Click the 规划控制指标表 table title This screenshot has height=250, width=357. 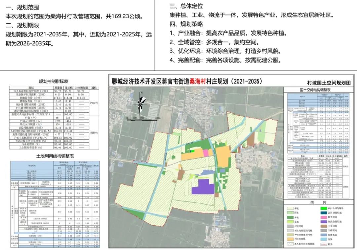tap(54, 81)
